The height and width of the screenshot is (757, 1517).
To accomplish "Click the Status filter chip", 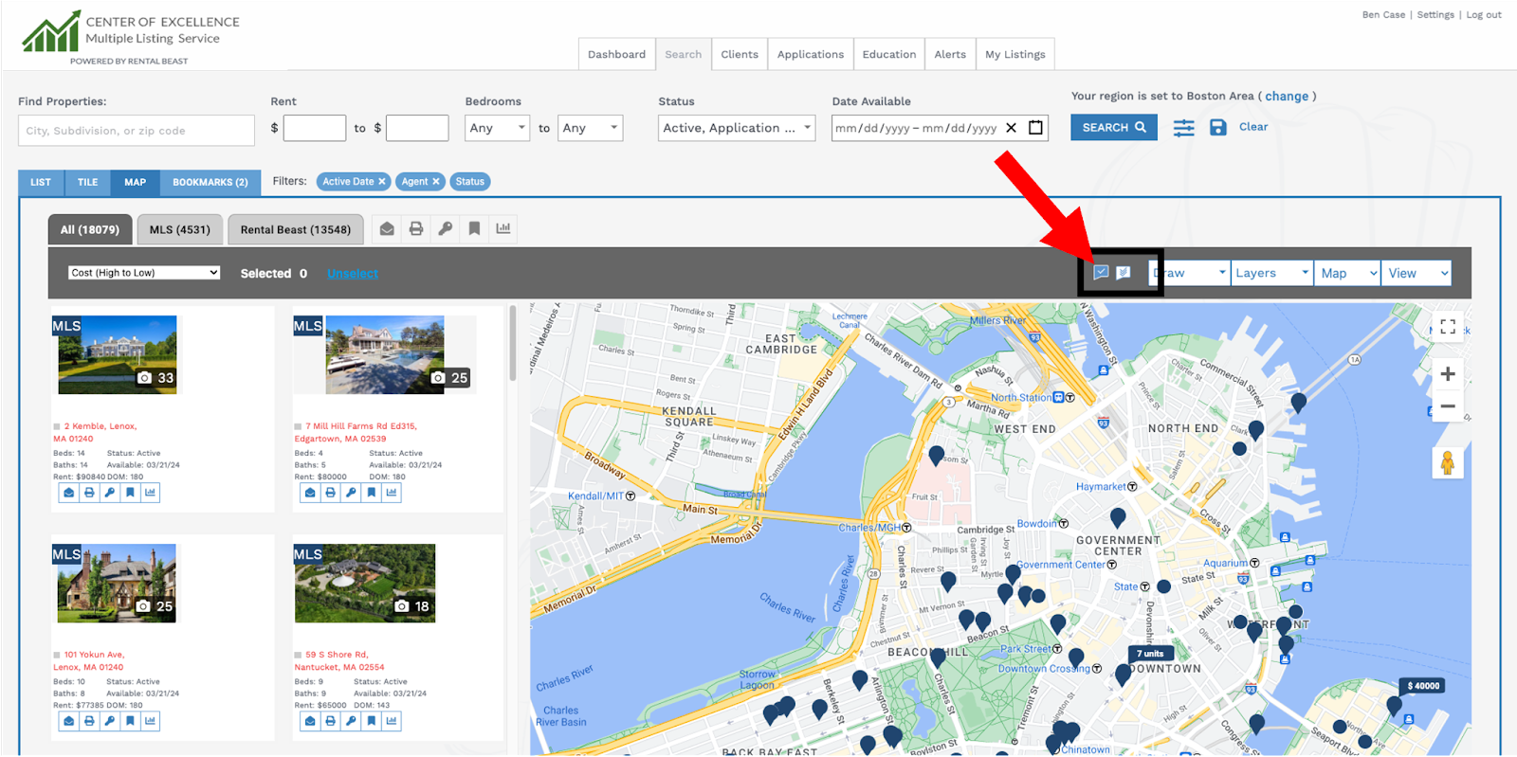I will point(469,182).
